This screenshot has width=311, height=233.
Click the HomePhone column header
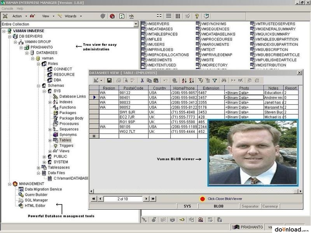click(x=184, y=88)
